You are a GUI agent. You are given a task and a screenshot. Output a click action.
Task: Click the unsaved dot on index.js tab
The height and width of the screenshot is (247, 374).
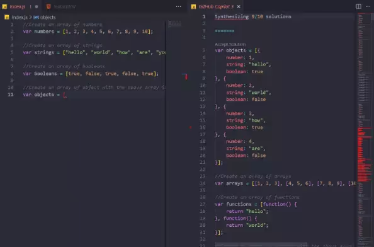click(x=37, y=7)
